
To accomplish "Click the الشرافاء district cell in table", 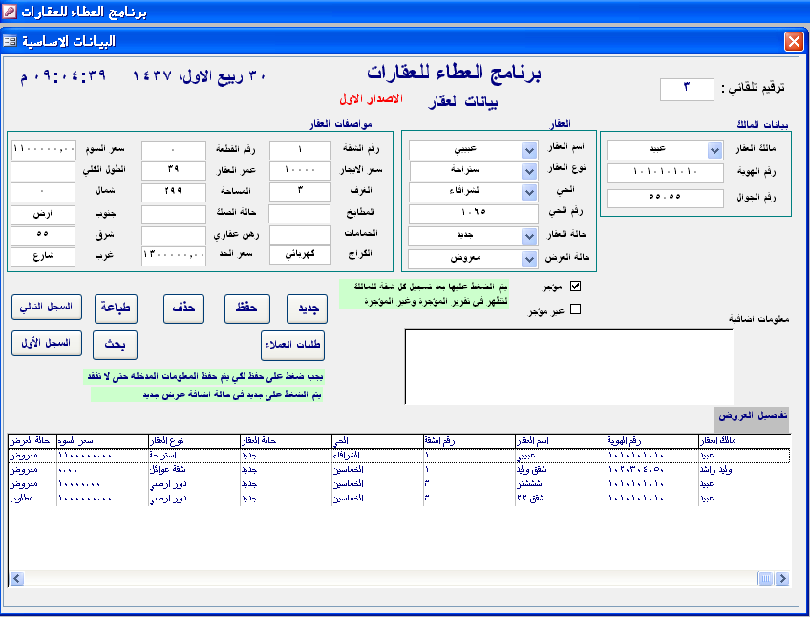I will coord(377,456).
